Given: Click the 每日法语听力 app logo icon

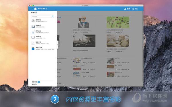Looking at the screenshot, I should pos(35,9).
